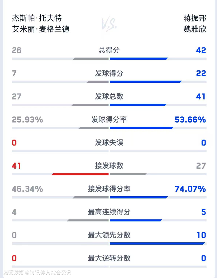Select the 发球得分率 label

[109, 120]
